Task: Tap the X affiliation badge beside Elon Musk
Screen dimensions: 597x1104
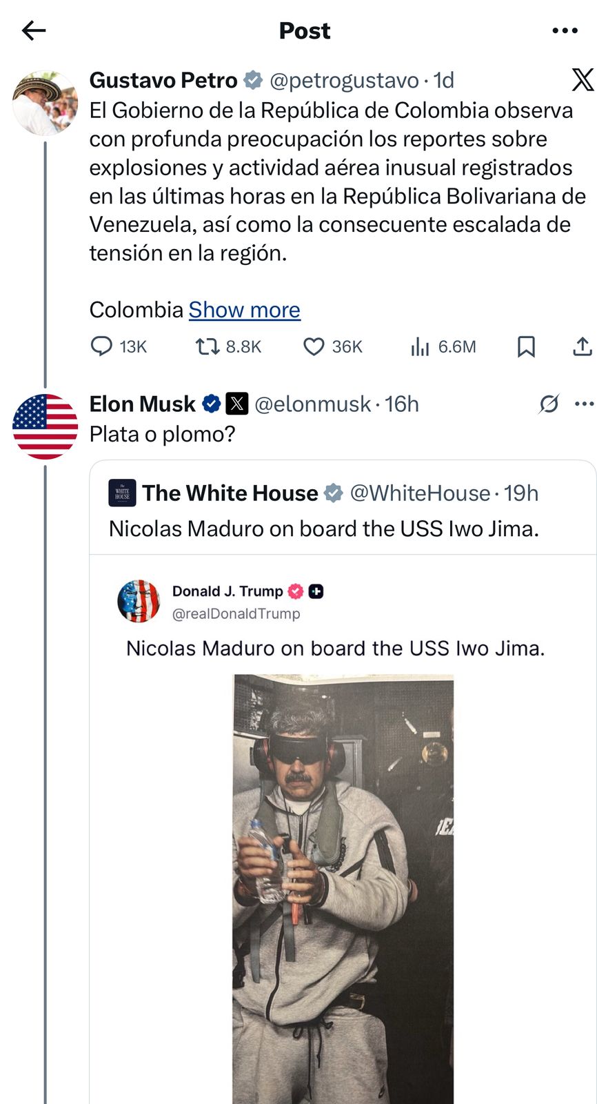Action: (237, 404)
